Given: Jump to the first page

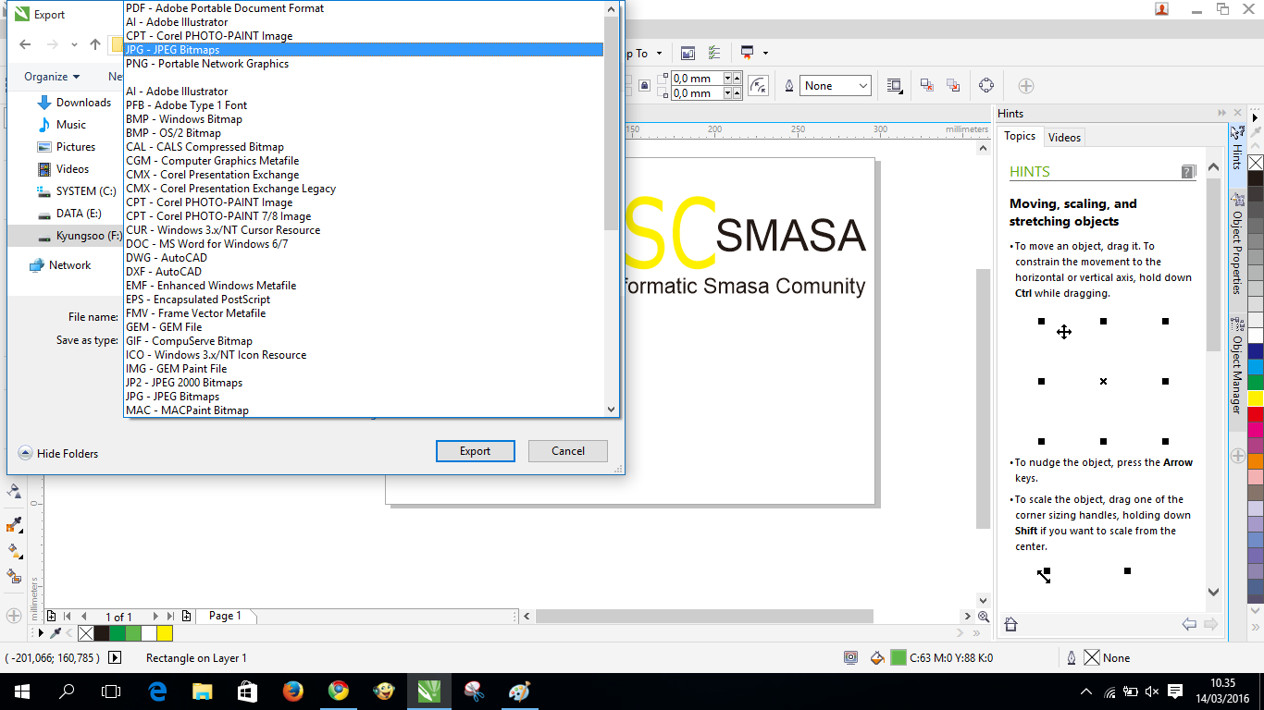Looking at the screenshot, I should click(x=67, y=616).
